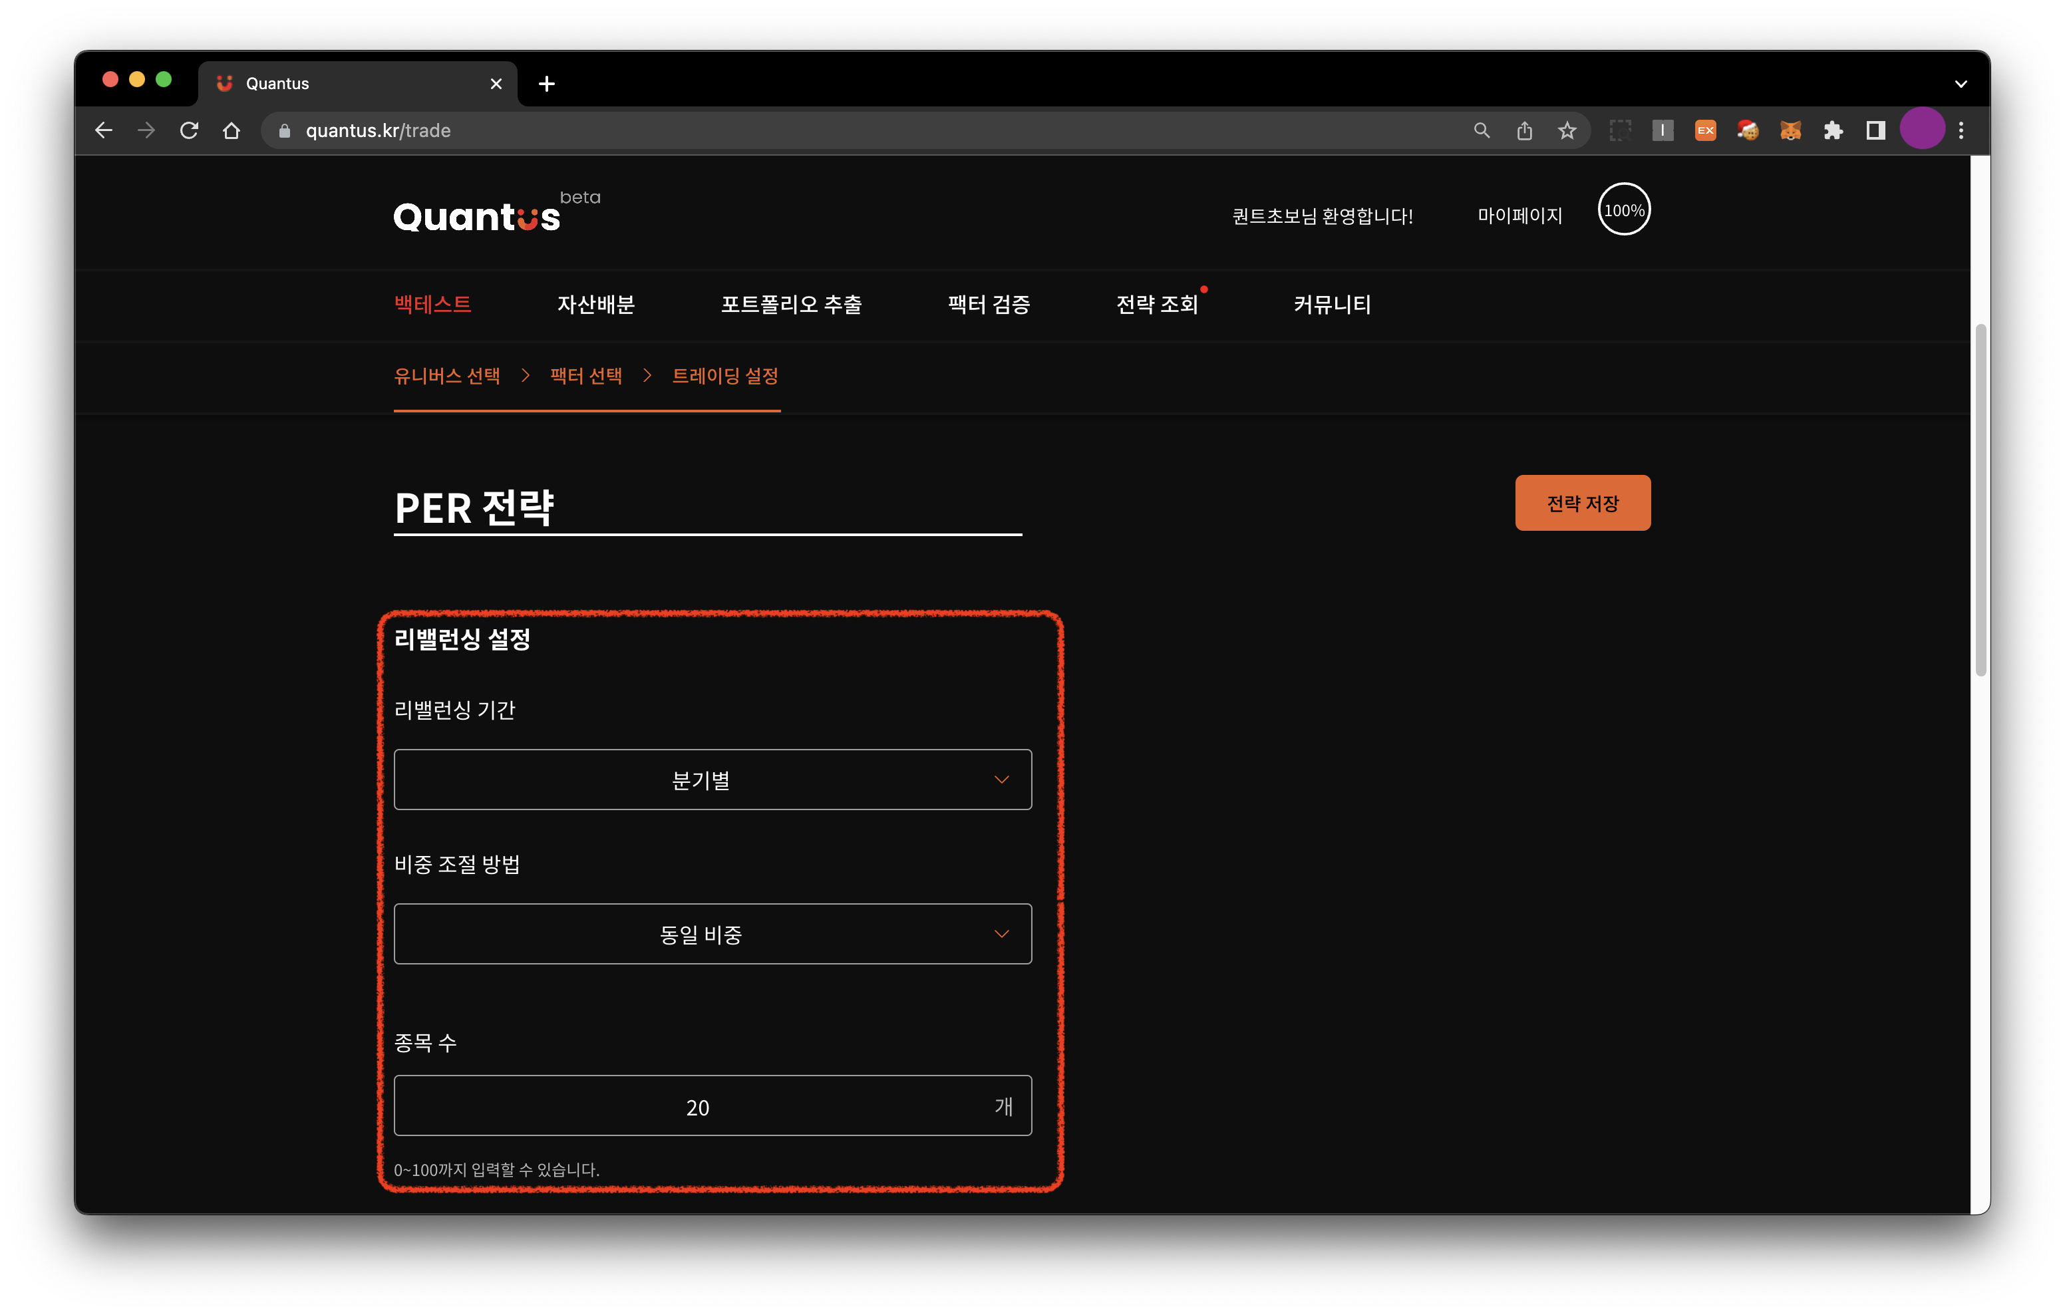Viewport: 2065px width, 1313px height.
Task: Reload the page with refresh icon
Action: pos(190,130)
